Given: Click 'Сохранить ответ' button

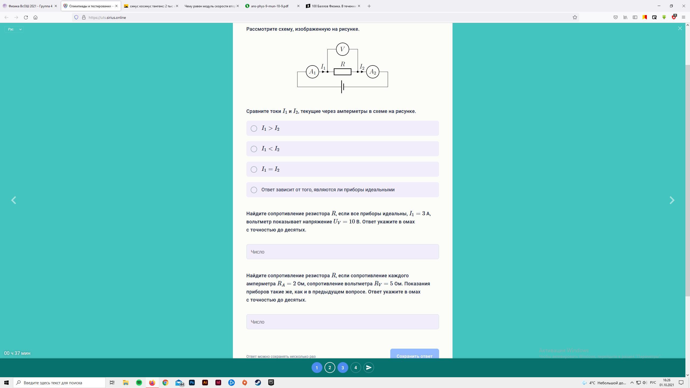Looking at the screenshot, I should (414, 354).
